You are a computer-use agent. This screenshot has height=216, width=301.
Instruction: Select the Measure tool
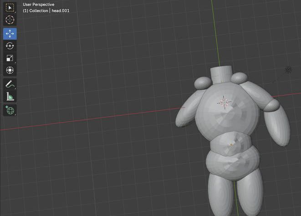[10, 96]
